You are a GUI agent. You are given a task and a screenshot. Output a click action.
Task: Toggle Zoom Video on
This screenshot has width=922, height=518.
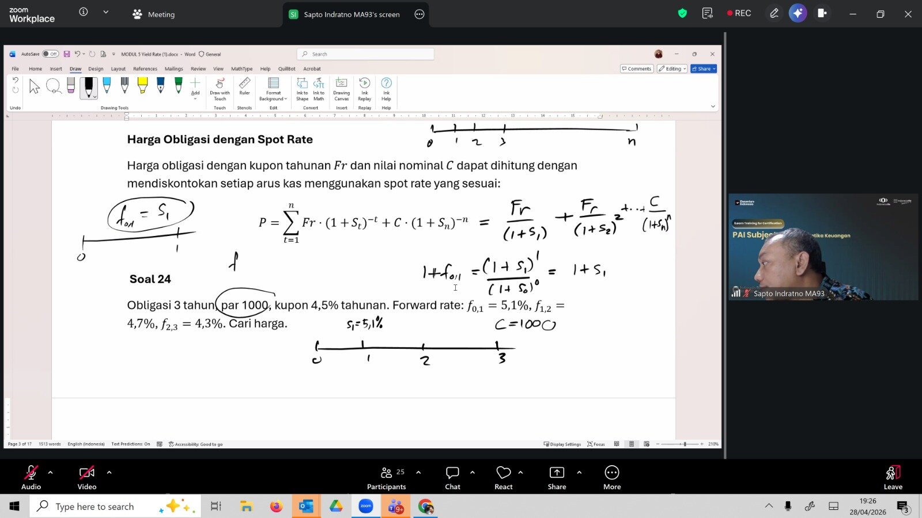pos(87,477)
